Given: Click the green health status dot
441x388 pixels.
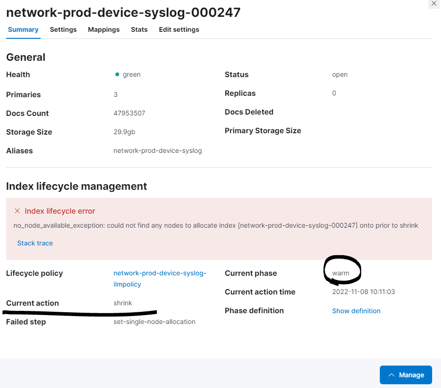Looking at the screenshot, I should pos(117,74).
